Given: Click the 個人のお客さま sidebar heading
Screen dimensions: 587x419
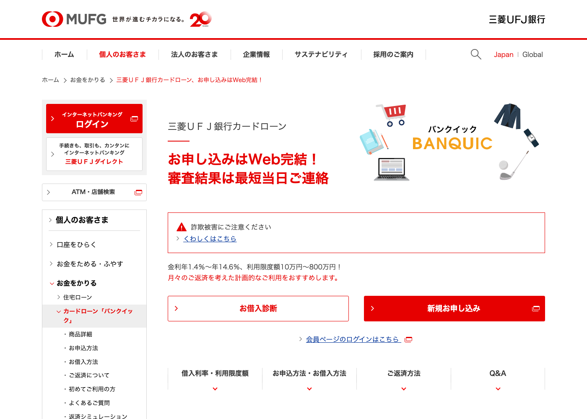Looking at the screenshot, I should (x=82, y=220).
